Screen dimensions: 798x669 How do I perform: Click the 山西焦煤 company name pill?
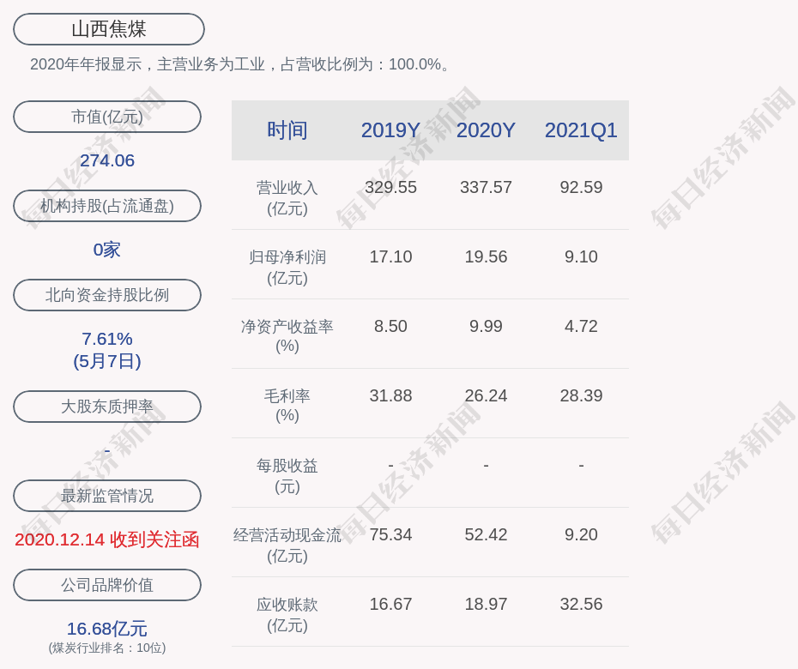(109, 29)
